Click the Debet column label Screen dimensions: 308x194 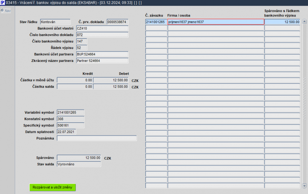[x=124, y=74]
